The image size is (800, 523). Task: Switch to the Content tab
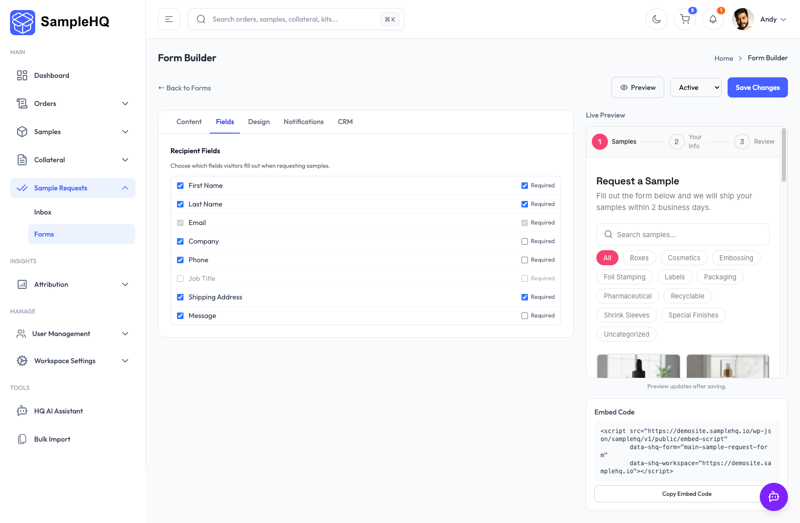[x=189, y=122]
